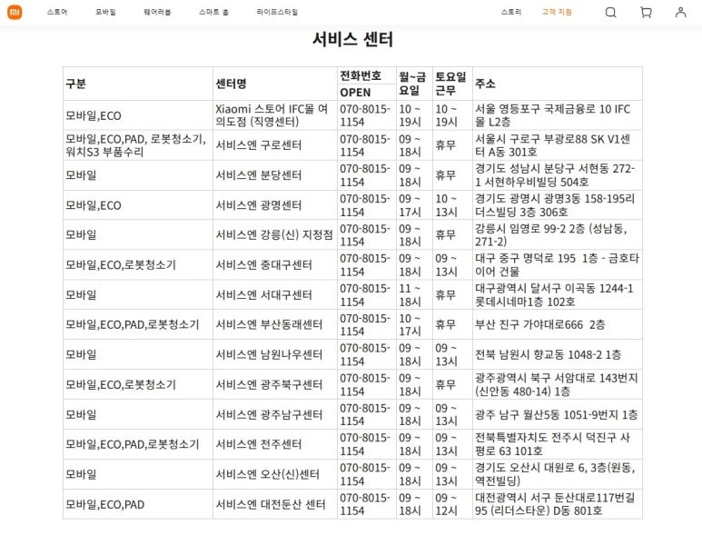This screenshot has width=702, height=535.
Task: Open the 스토어 menu
Action: pos(57,12)
